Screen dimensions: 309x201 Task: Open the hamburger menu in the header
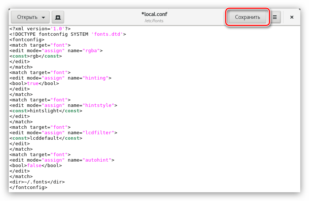pos(275,17)
